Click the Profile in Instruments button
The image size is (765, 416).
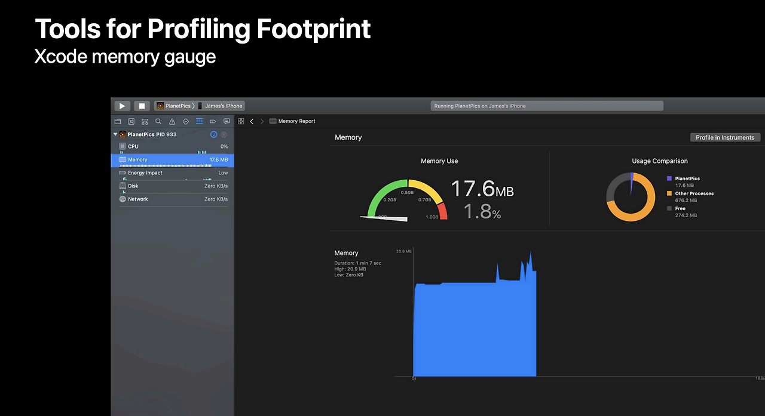coord(725,137)
